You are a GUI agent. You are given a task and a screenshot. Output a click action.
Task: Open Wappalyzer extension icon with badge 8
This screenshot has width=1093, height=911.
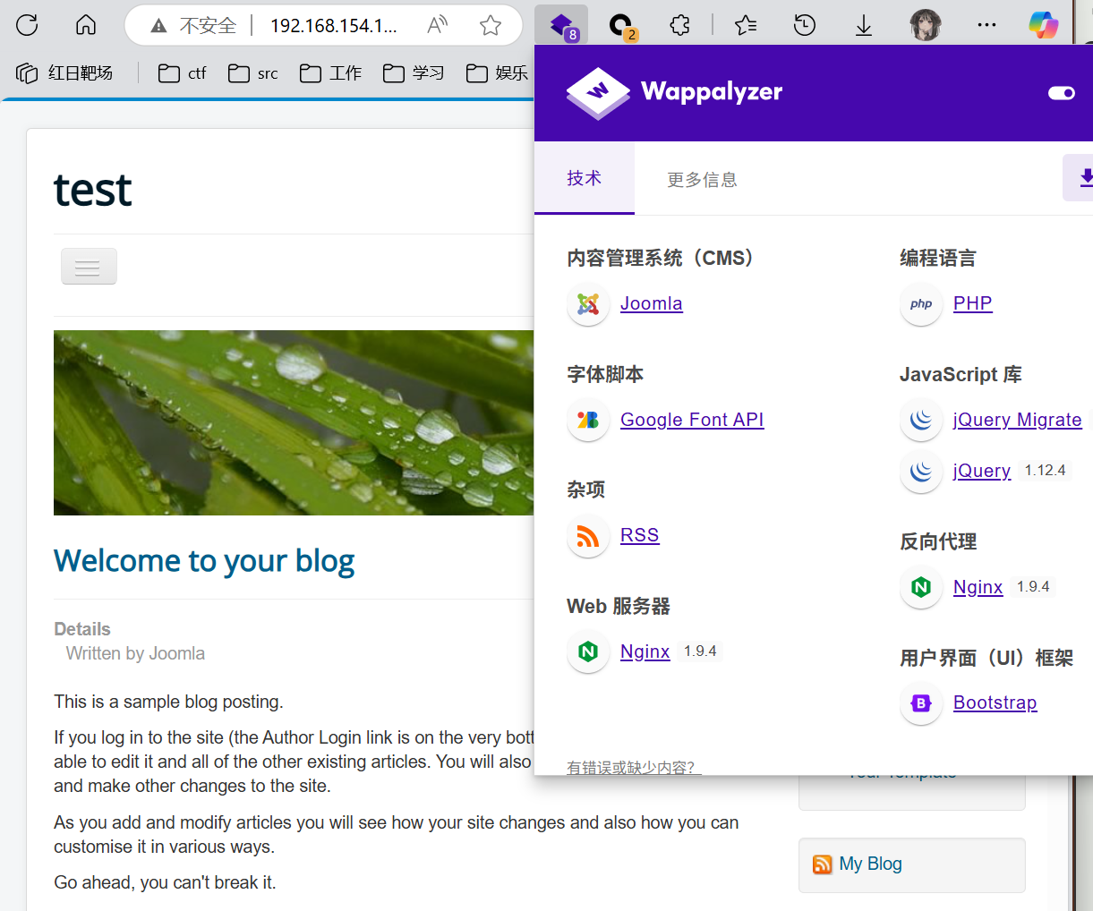pyautogui.click(x=562, y=25)
